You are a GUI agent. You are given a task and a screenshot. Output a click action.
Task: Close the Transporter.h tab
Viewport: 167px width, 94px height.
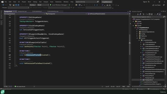[16, 11]
